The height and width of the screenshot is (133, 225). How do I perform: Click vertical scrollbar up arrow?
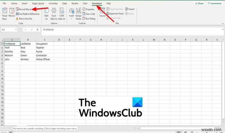pyautogui.click(x=223, y=40)
